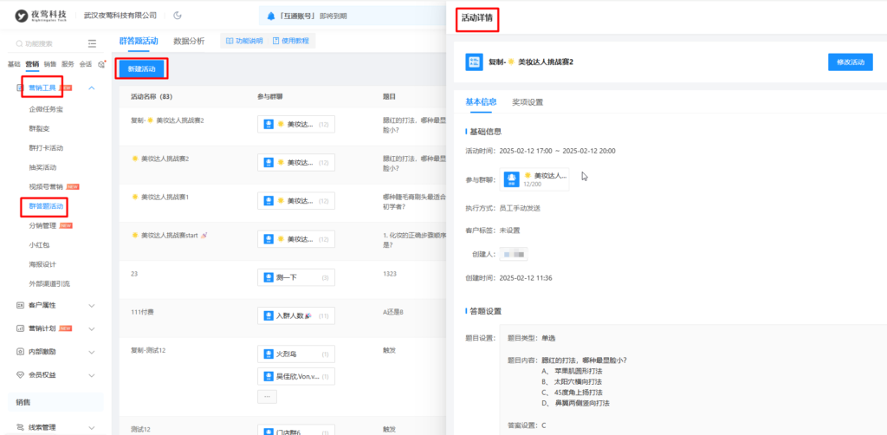Viewport: 887px width, 435px height.
Task: Click the bell icon in the notification banner
Action: (x=271, y=16)
